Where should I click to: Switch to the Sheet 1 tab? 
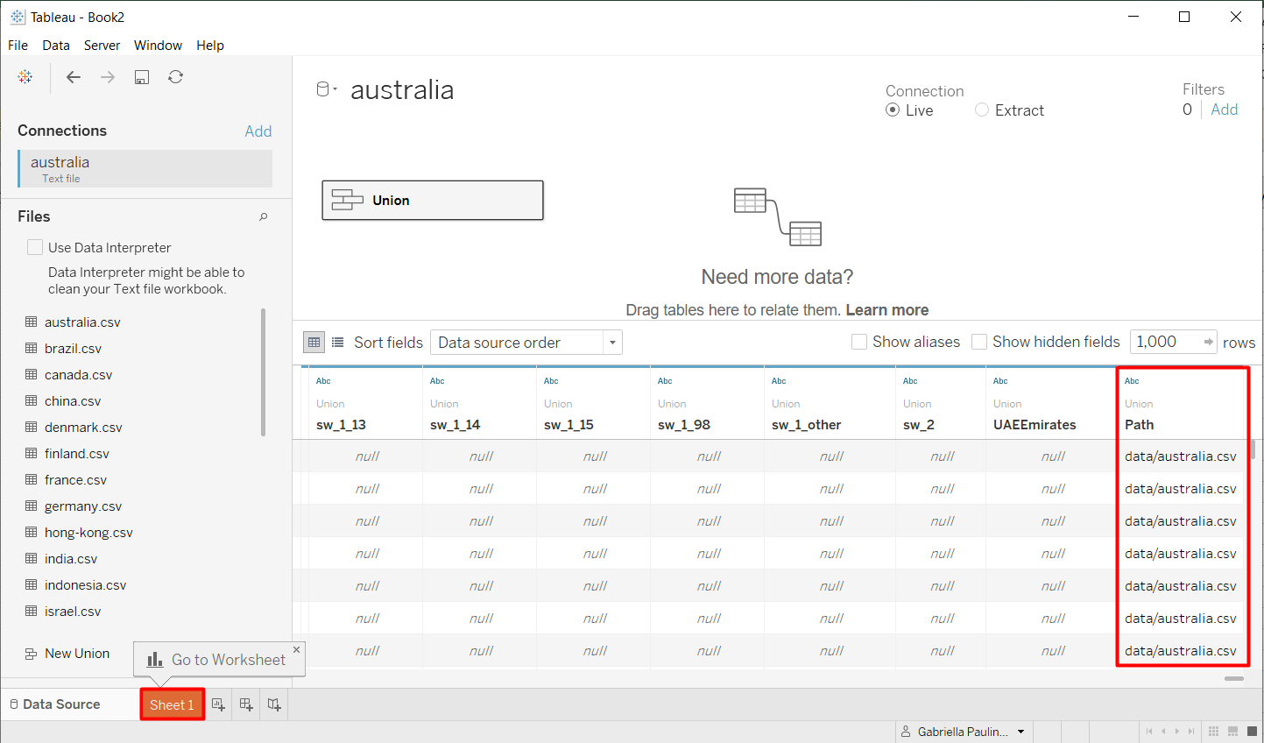click(172, 704)
